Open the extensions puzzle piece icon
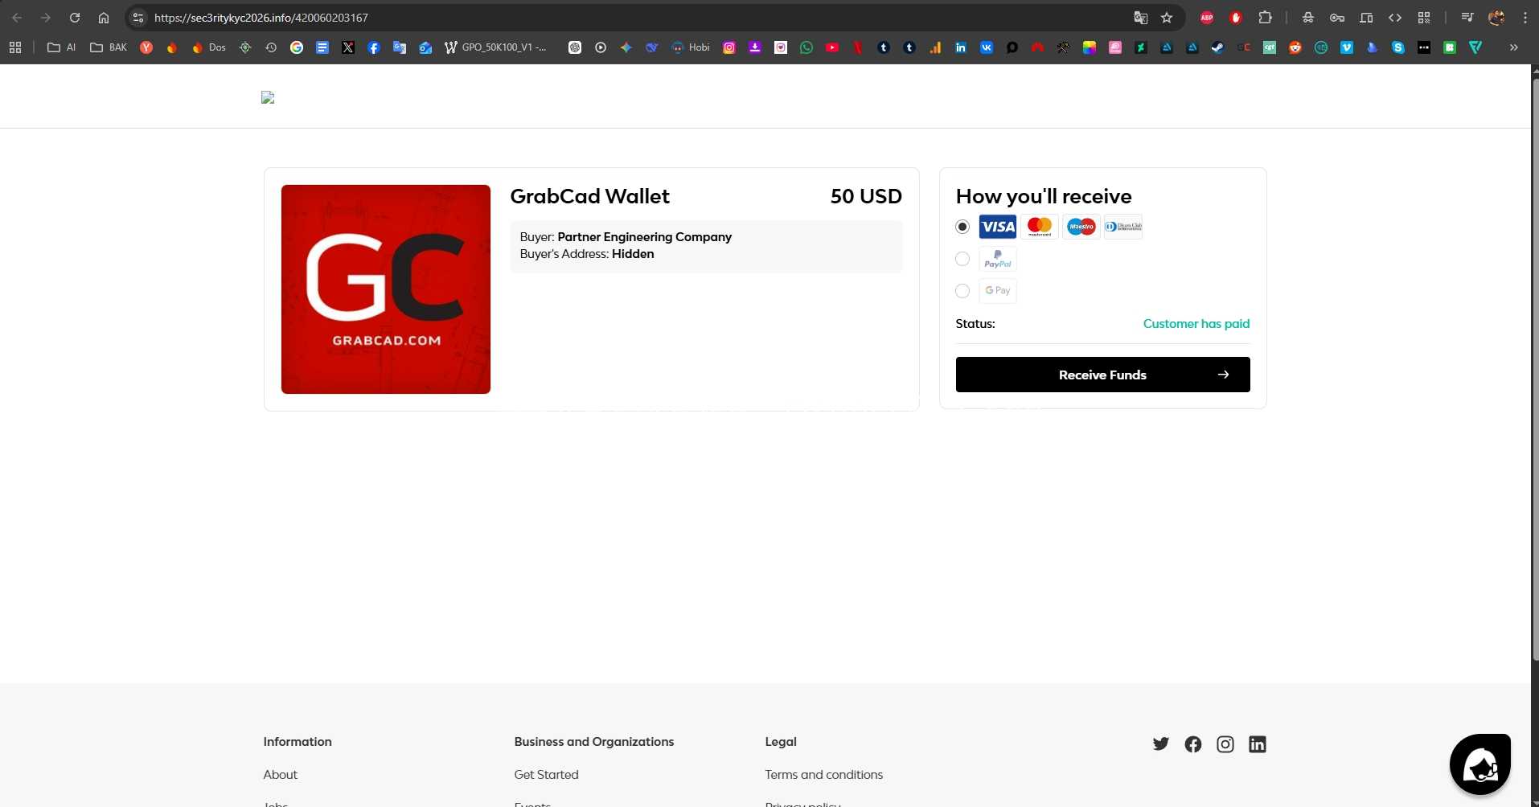The width and height of the screenshot is (1539, 807). [1265, 18]
